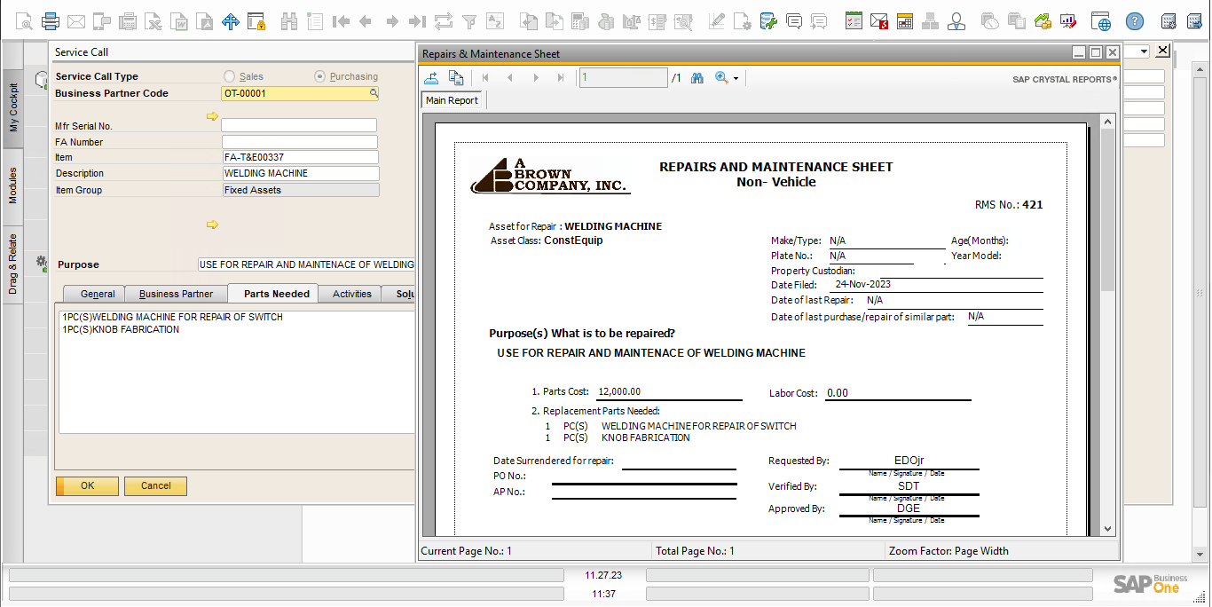Click the Zoom magnifier in report viewer
The image size is (1212, 607).
pyautogui.click(x=721, y=78)
